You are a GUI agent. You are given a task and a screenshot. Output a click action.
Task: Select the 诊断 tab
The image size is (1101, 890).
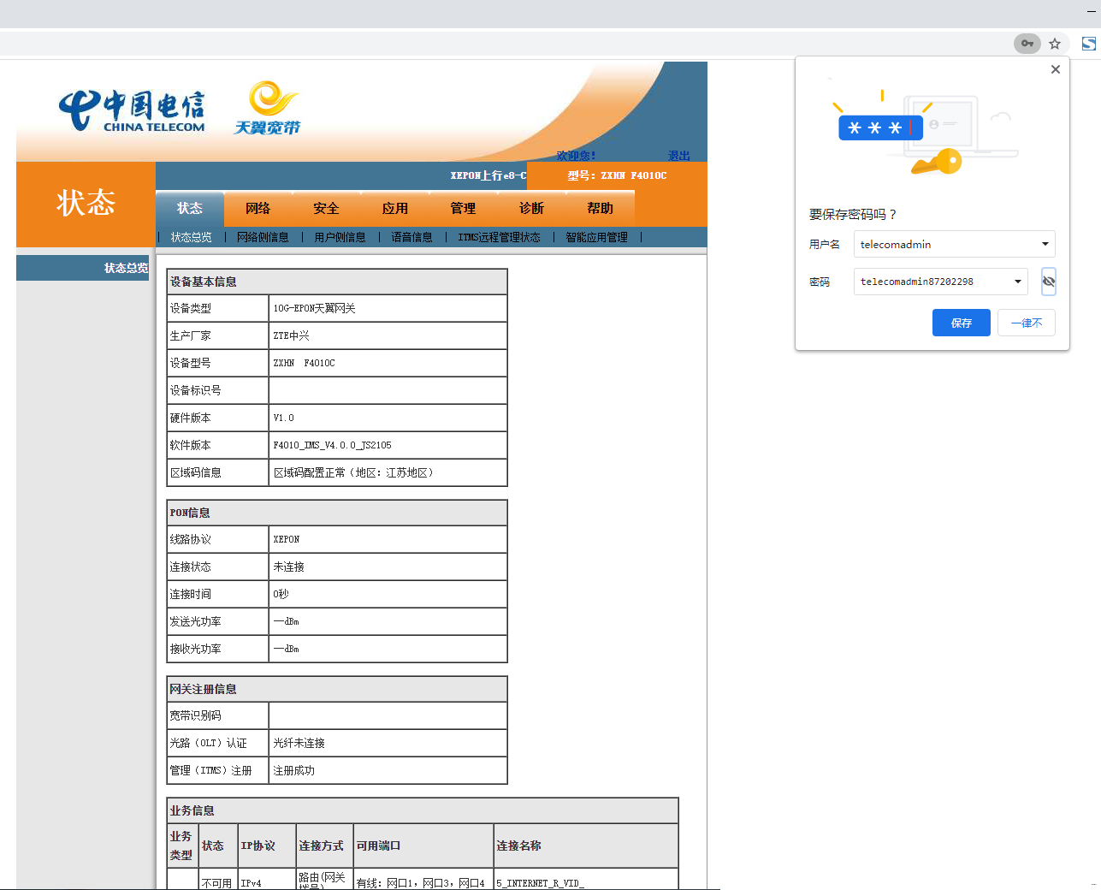point(531,209)
